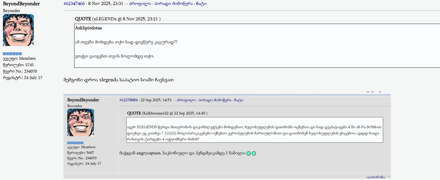Click 'წევრი No.: 234070' below წერილები: 5745
440x180 pixels.
20,71
